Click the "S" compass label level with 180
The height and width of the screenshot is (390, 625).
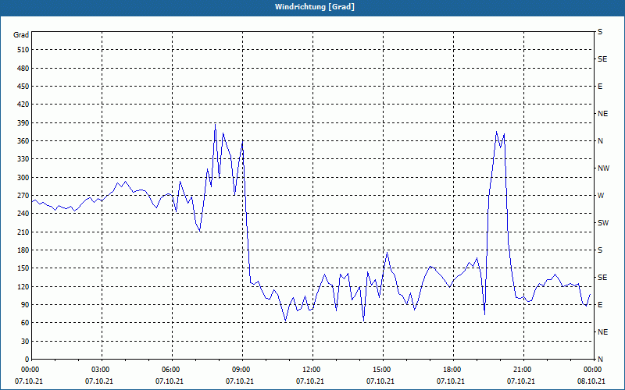click(600, 250)
